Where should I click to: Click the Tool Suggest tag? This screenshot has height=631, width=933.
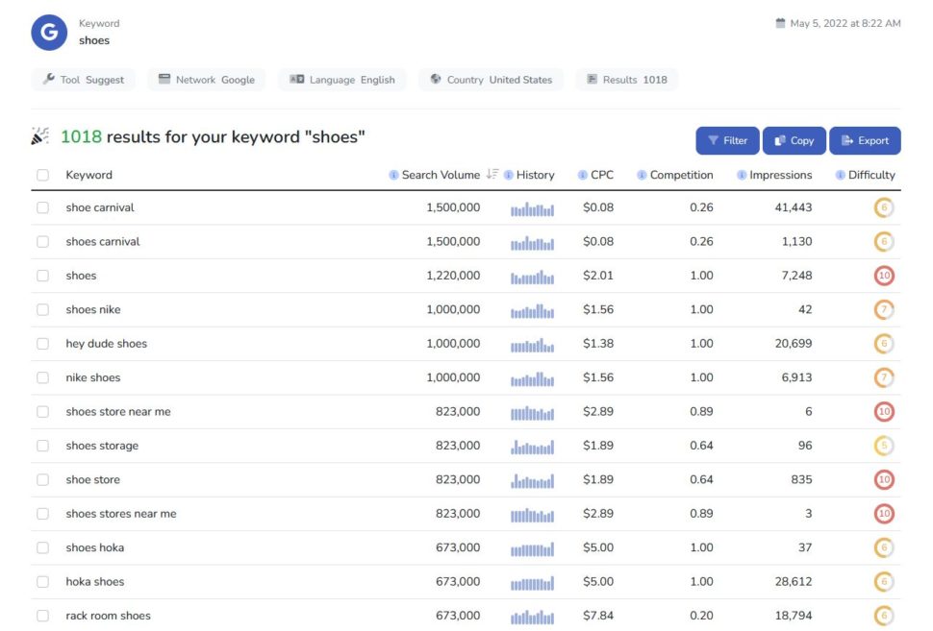coord(84,80)
